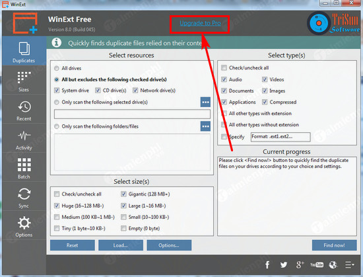Check the Tiny (1 byte~10 KB-) size
The image size is (363, 277).
coord(57,228)
